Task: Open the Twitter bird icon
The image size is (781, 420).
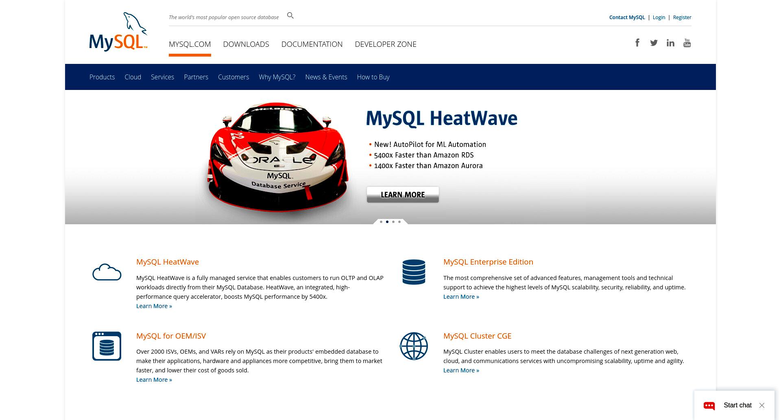Action: point(654,43)
